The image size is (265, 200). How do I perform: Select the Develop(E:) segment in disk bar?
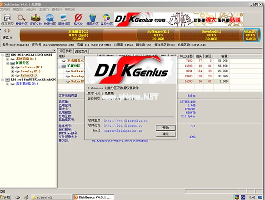click(211, 35)
